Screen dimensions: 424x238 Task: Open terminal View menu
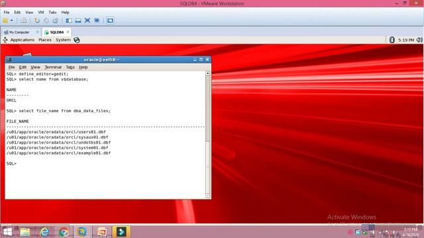[35, 67]
